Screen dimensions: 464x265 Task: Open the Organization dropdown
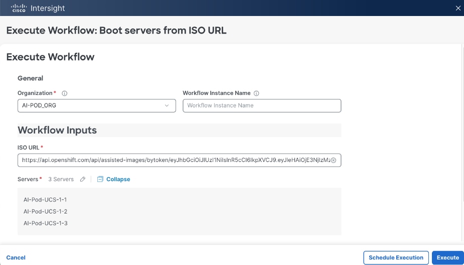pos(96,105)
